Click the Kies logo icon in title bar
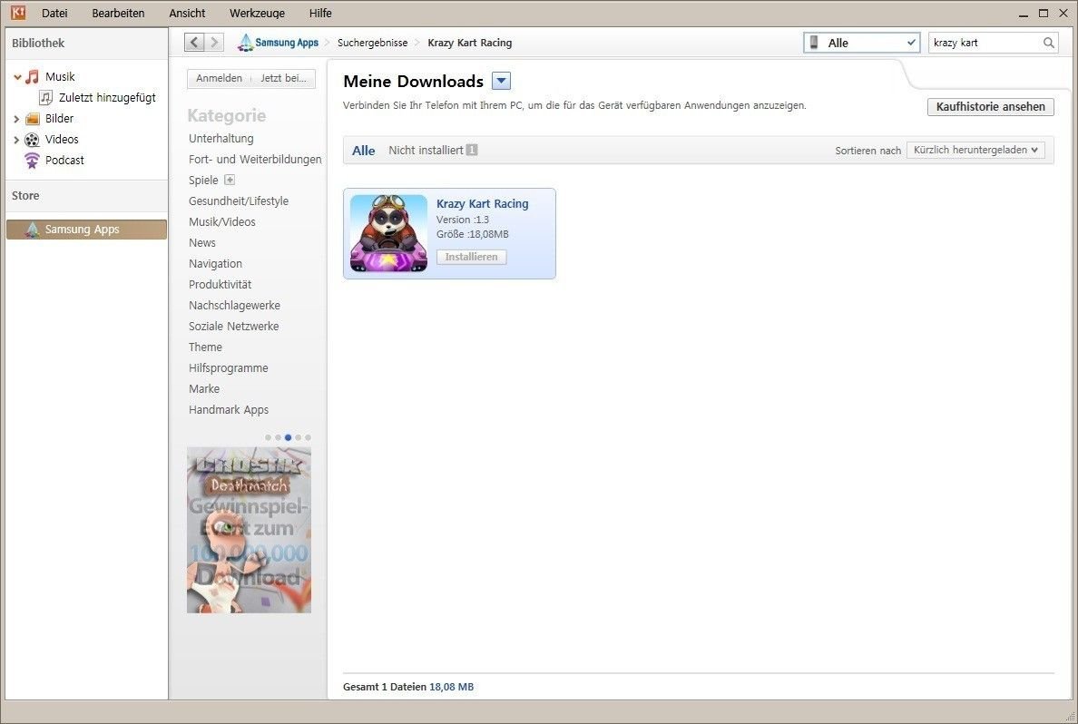This screenshot has width=1078, height=724. pos(18,13)
